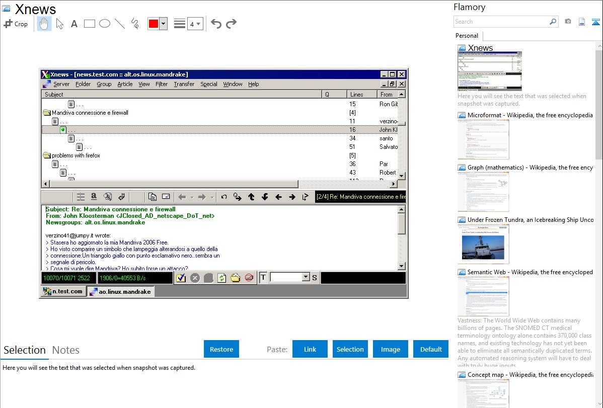Open the Server menu in Xnews

[61, 84]
